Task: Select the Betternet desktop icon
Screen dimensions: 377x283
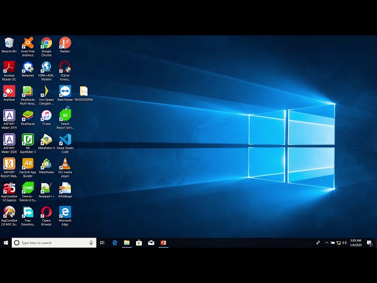Action: 28,69
